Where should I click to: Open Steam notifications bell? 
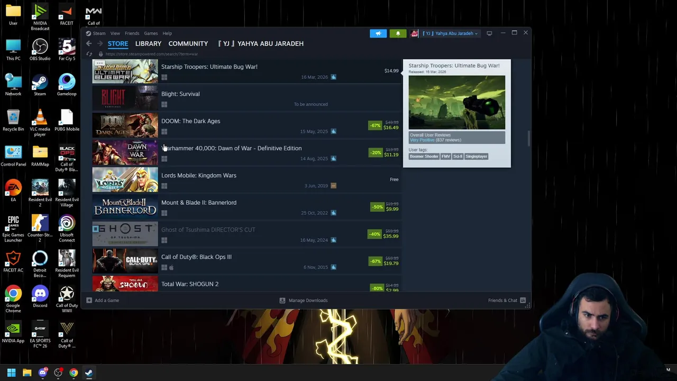click(x=398, y=33)
